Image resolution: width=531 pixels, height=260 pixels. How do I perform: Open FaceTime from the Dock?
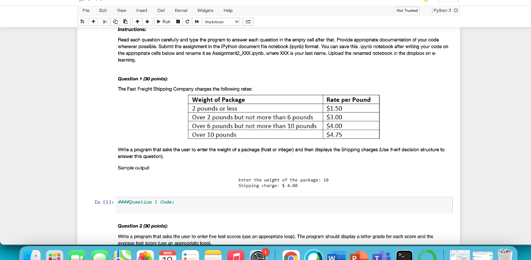pyautogui.click(x=77, y=255)
